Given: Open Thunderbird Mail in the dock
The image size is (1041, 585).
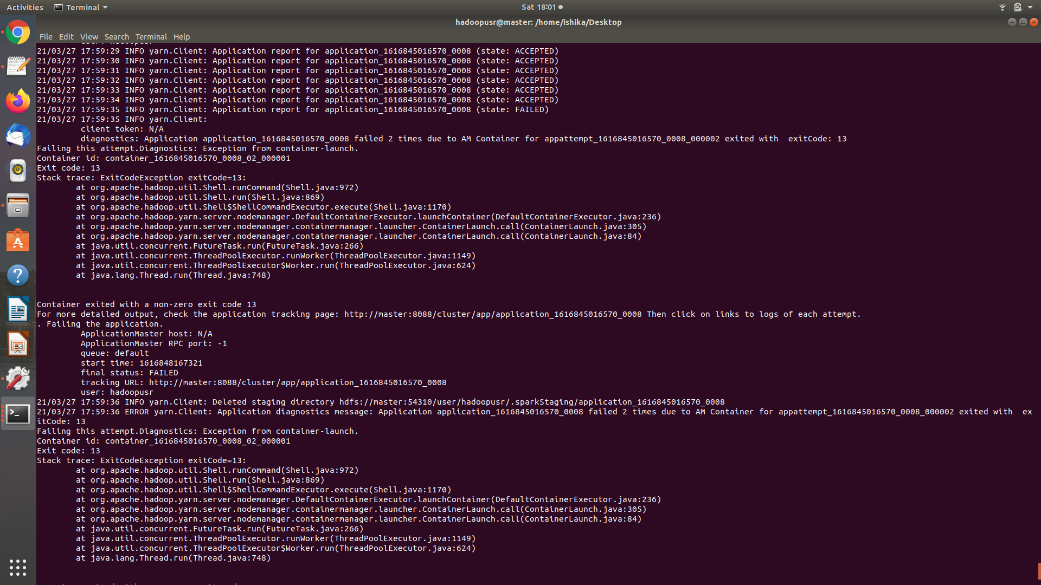Looking at the screenshot, I should pyautogui.click(x=18, y=136).
